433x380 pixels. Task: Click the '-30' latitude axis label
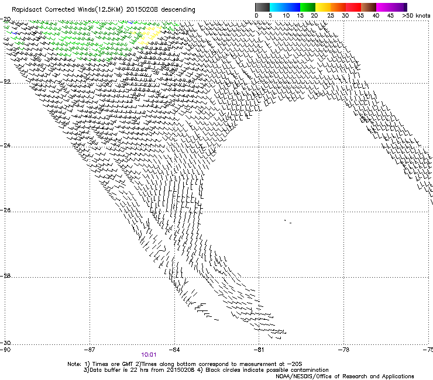coord(5,343)
